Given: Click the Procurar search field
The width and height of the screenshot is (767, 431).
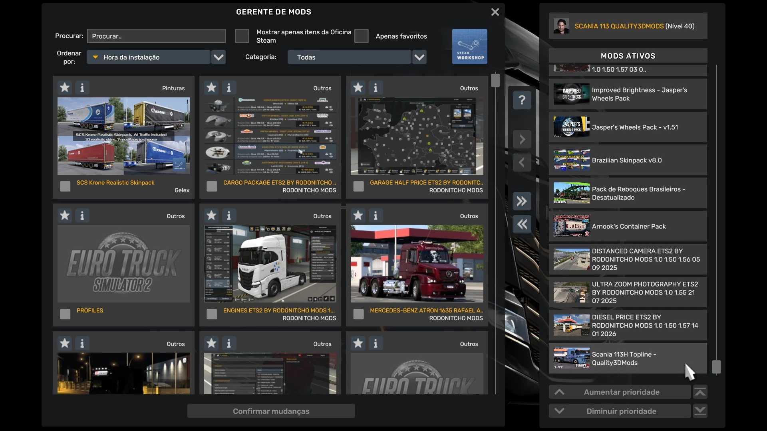Looking at the screenshot, I should click(x=156, y=36).
